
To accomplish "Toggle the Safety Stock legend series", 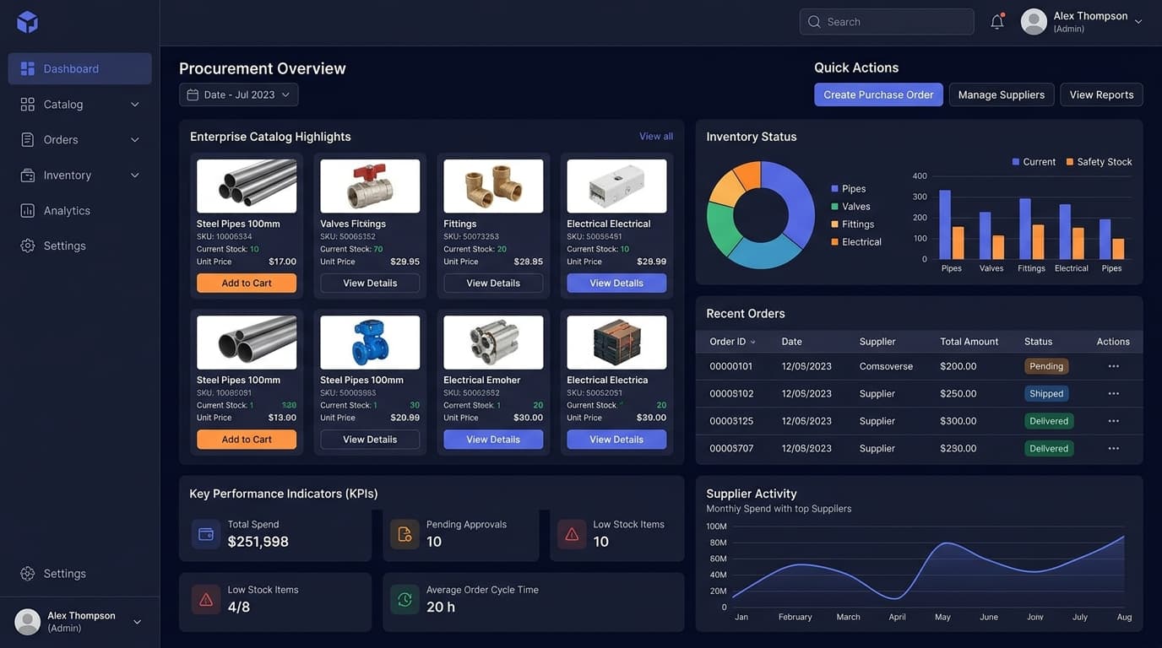I will coord(1099,162).
